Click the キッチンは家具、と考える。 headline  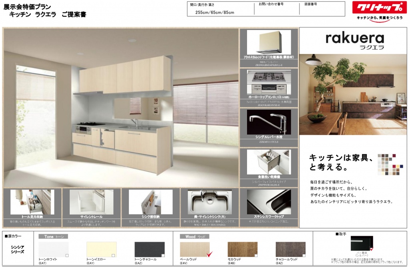(x=341, y=162)
